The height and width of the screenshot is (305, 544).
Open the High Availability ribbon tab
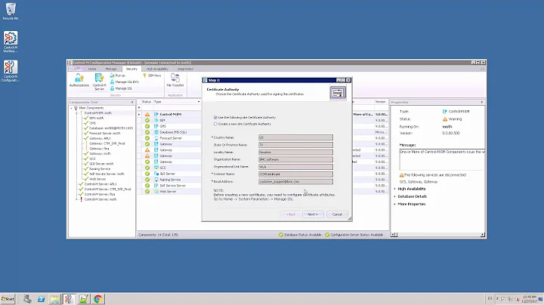[157, 69]
